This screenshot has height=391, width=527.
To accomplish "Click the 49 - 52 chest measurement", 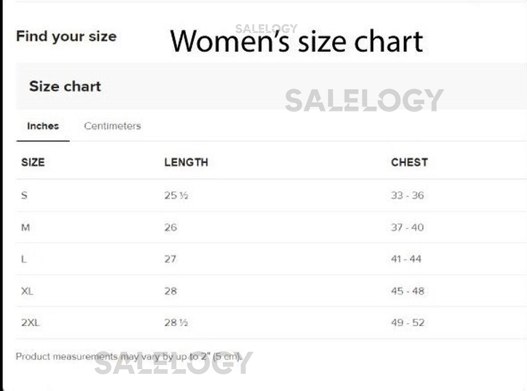I will 408,323.
